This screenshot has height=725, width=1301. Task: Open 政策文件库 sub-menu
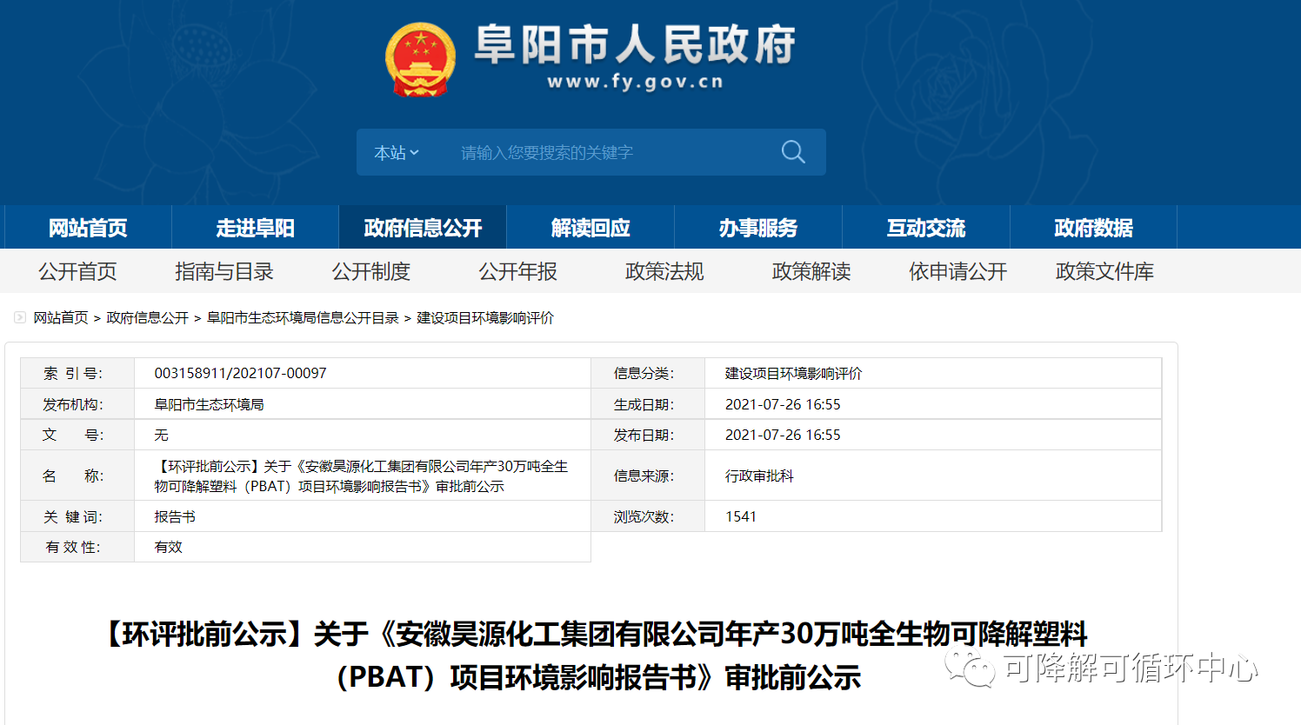[x=1104, y=271]
